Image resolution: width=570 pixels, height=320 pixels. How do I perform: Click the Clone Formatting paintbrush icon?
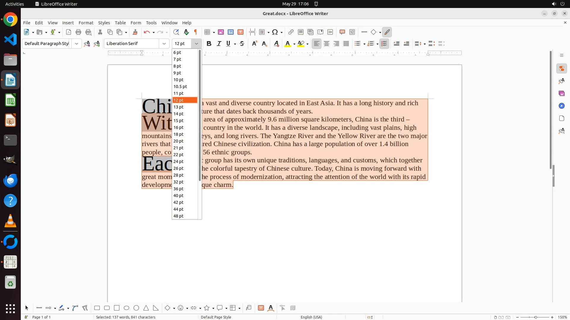(x=135, y=32)
